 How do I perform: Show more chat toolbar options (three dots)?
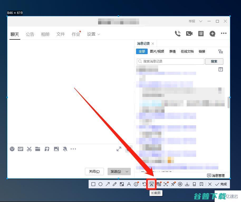click(73, 149)
